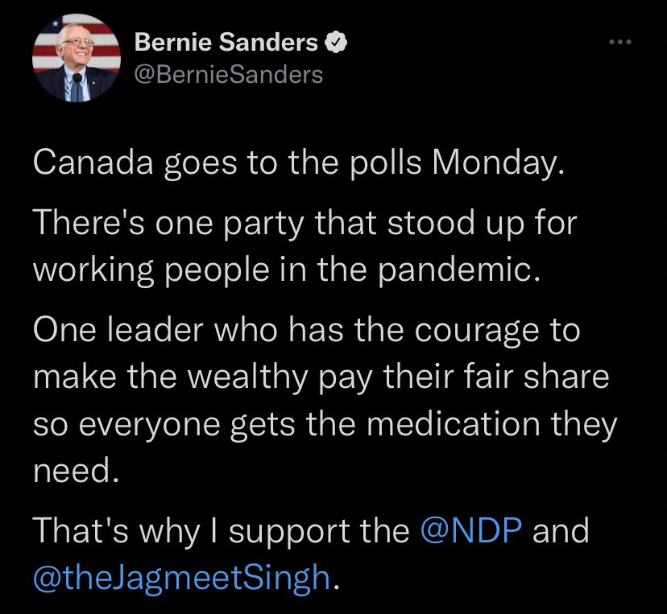The image size is (667, 614).
Task: Open the tweet's three-dot more options menu
Action: point(619,43)
